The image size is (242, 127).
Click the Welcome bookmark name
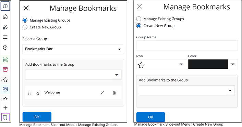pyautogui.click(x=52, y=92)
